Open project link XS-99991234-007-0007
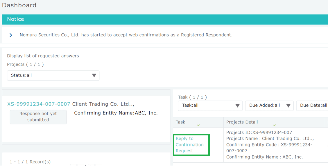Viewport: 328px width, 167px height. 39,104
